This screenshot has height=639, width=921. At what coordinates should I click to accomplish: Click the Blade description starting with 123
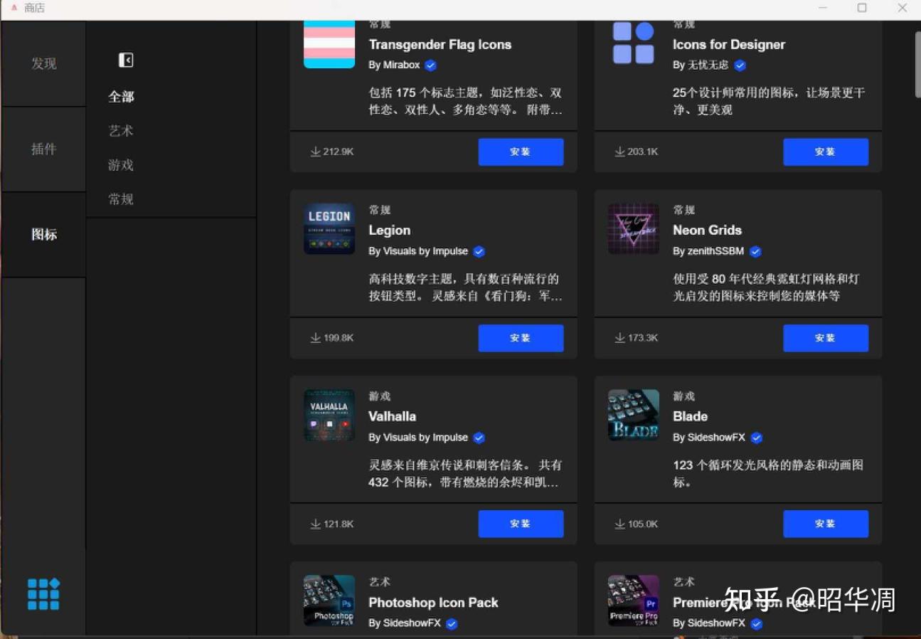tap(768, 473)
